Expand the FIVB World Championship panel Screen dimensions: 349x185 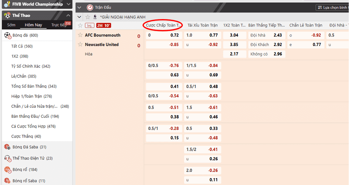68,5
